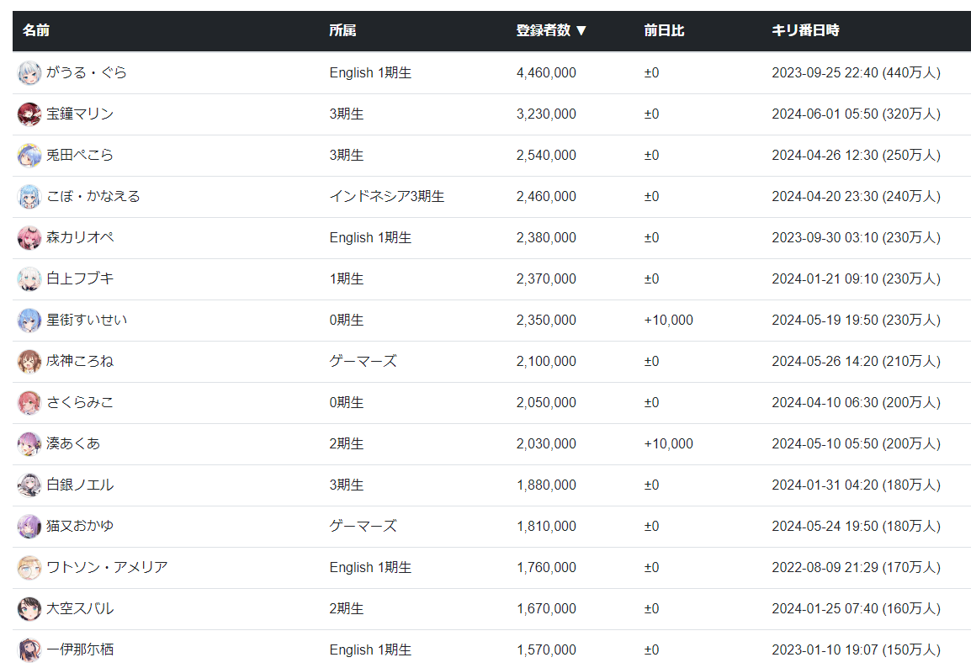971x668 pixels.
Task: Select date 2022-08-09 21:29 (170万人)
Action: 856,567
